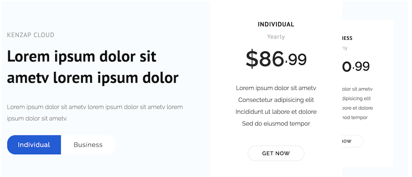Click the INDIVIDUAL plan title

click(276, 24)
